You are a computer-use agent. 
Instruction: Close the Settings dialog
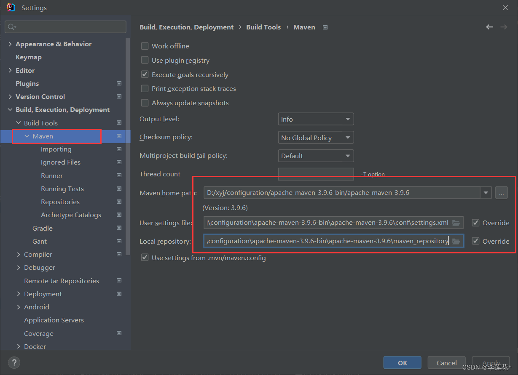505,8
